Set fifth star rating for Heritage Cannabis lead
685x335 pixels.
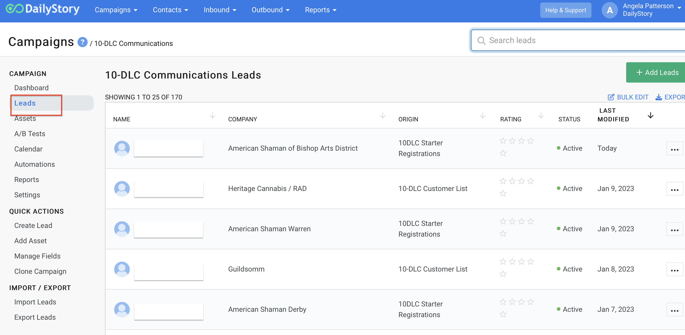tap(503, 194)
